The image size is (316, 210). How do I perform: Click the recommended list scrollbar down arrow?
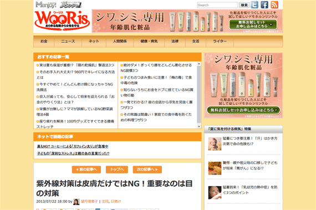coord(199,126)
